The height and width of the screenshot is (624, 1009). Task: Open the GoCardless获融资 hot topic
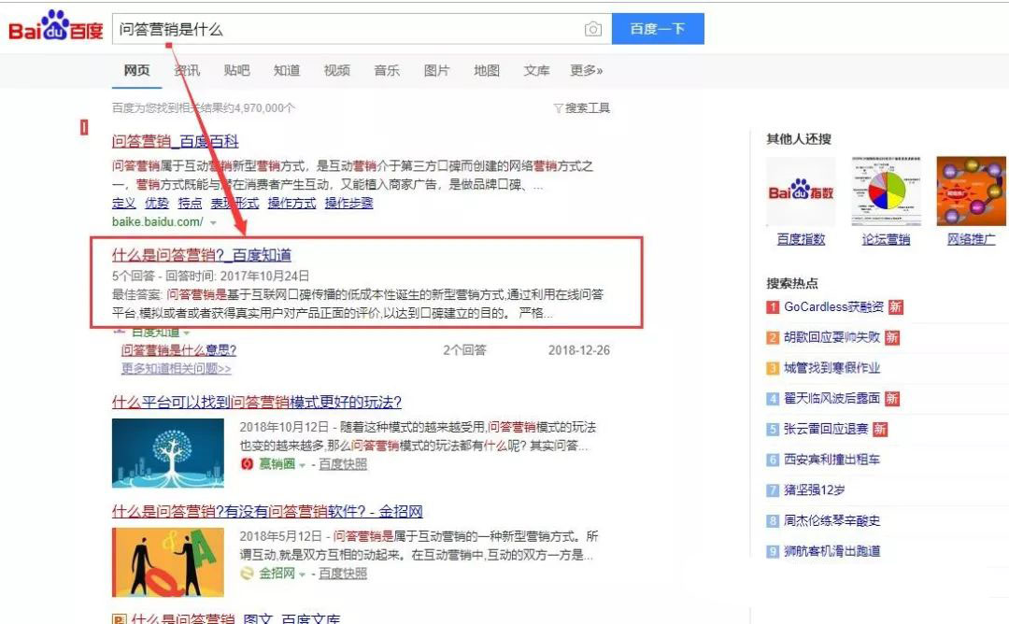pos(833,306)
